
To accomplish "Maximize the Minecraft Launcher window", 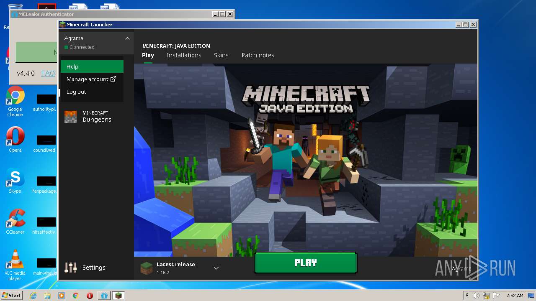I will (x=466, y=25).
